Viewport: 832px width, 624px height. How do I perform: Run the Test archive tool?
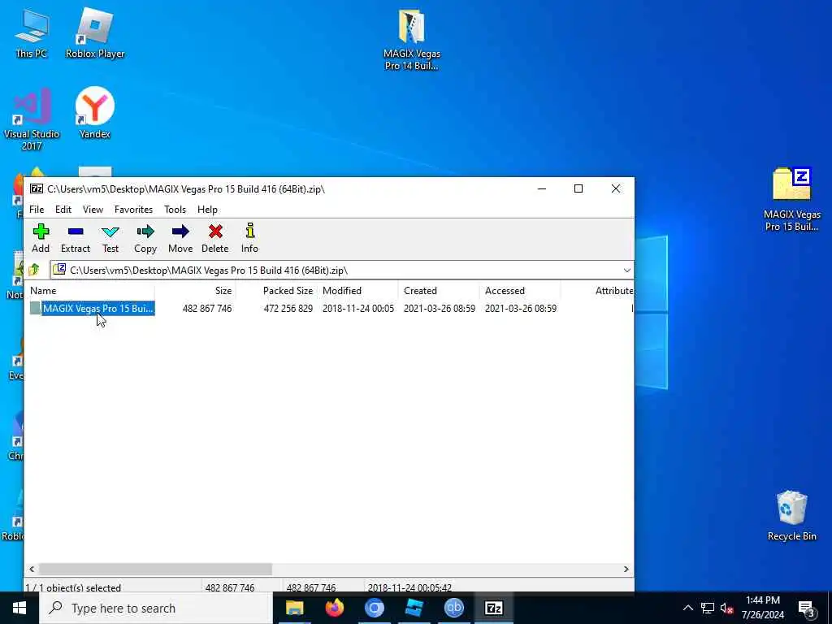110,238
